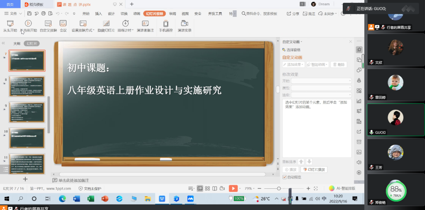The width and height of the screenshot is (425, 210).
Task: Click the speaker sound icon in right sidebar
Action: pyautogui.click(x=359, y=162)
